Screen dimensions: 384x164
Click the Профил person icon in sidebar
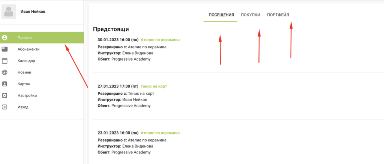pyautogui.click(x=4, y=38)
